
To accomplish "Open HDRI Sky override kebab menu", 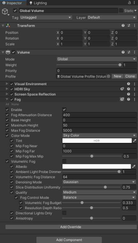I will [x=134, y=89].
